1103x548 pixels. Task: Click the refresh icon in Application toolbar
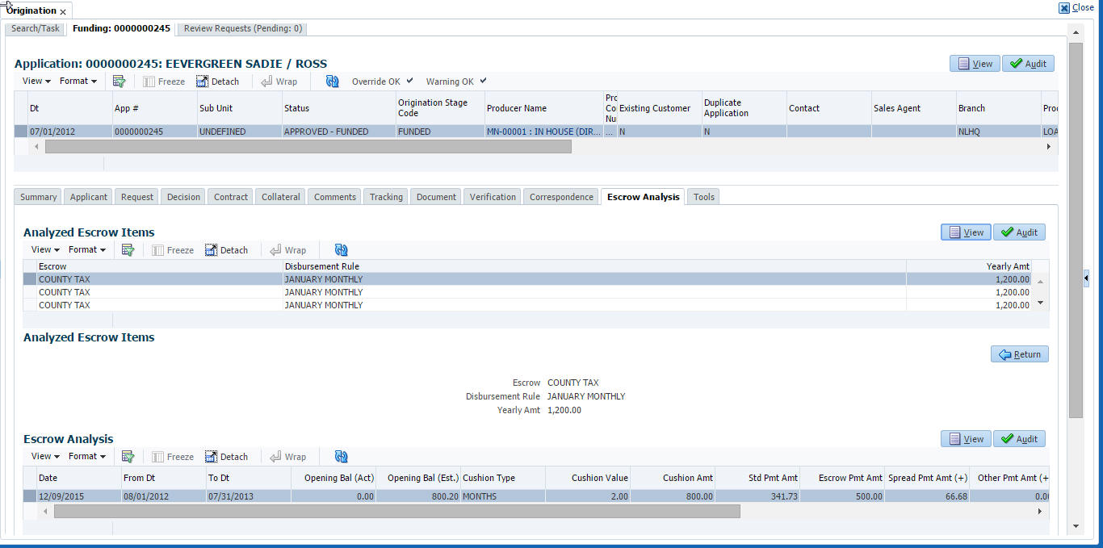point(332,81)
